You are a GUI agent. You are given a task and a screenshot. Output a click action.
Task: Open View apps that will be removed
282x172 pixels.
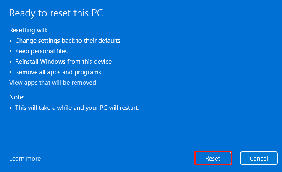tap(52, 83)
